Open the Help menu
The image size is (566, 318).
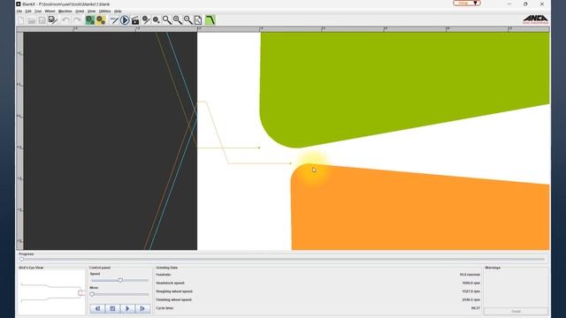(x=118, y=11)
